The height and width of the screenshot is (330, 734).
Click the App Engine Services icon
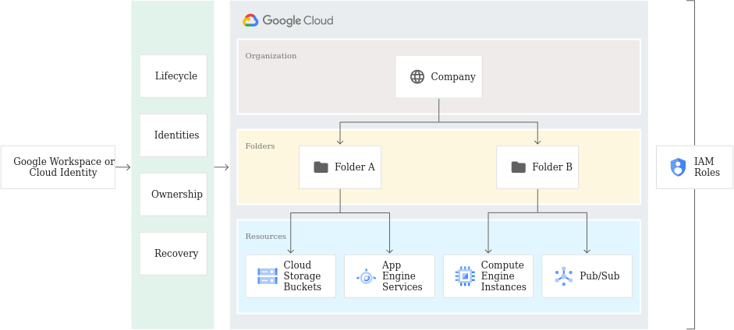pos(366,277)
